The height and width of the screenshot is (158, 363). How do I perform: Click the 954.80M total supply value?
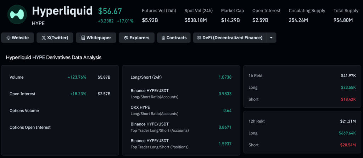pos(343,20)
